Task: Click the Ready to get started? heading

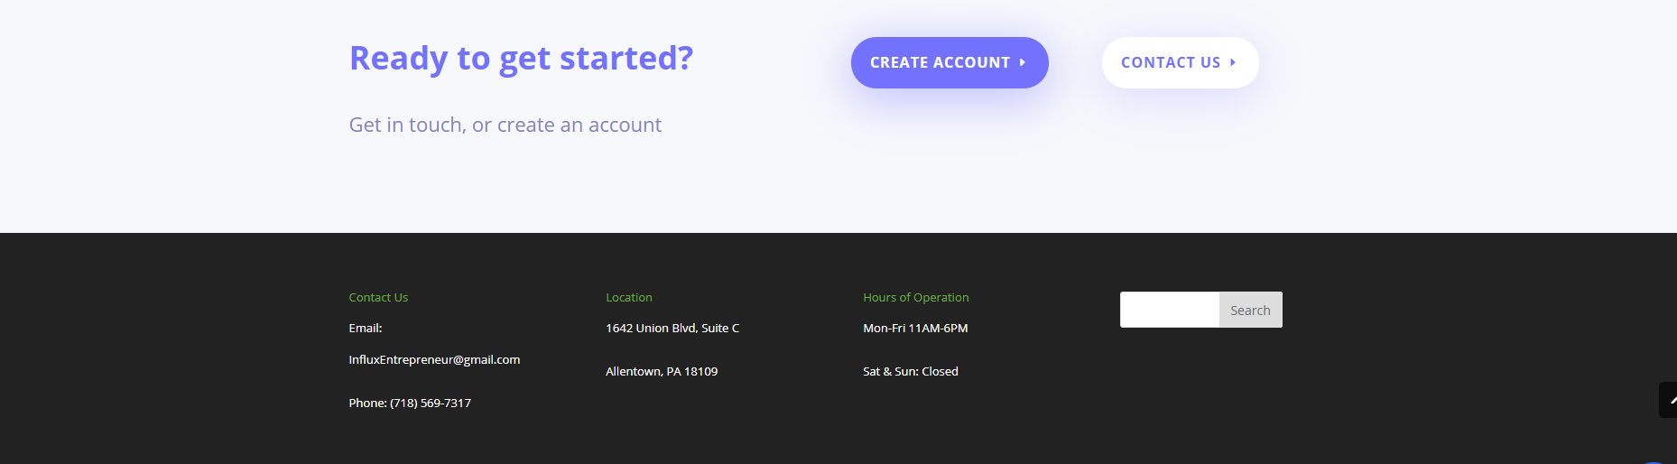Action: pyautogui.click(x=521, y=58)
